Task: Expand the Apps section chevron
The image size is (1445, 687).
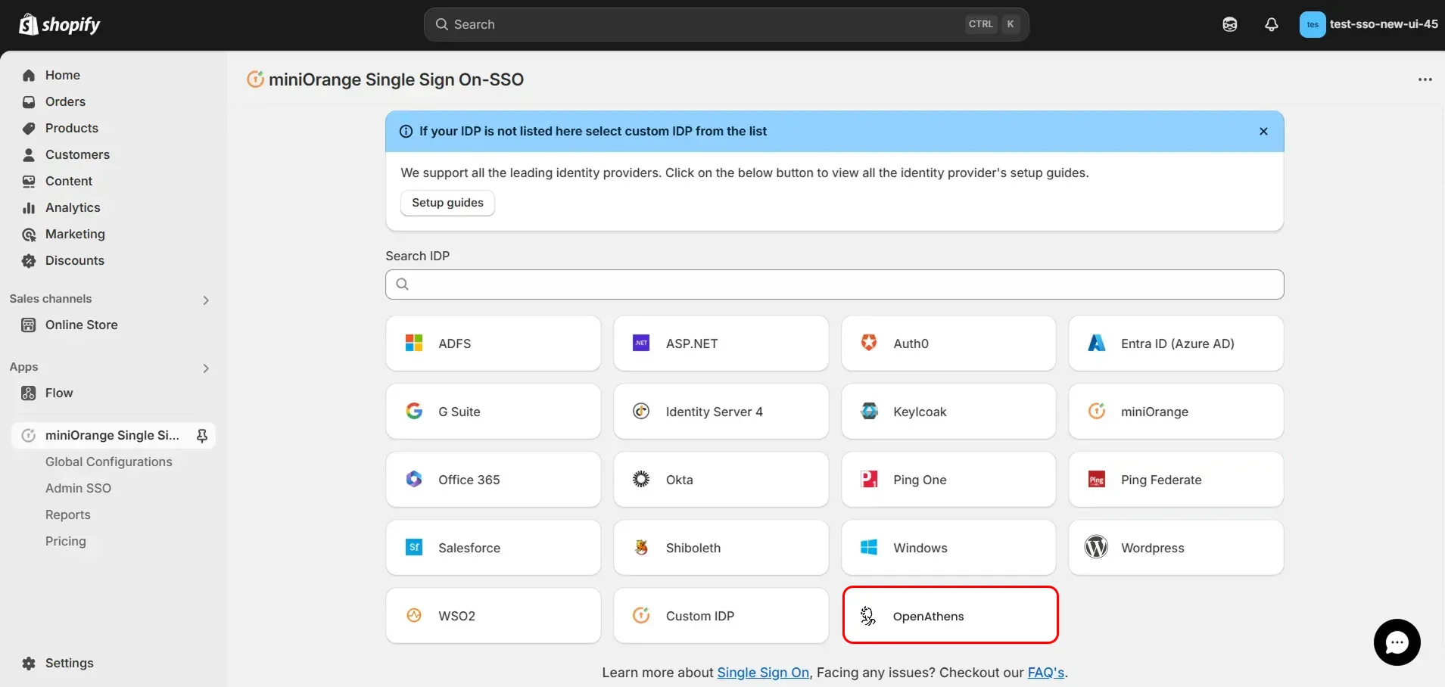Action: coord(206,368)
